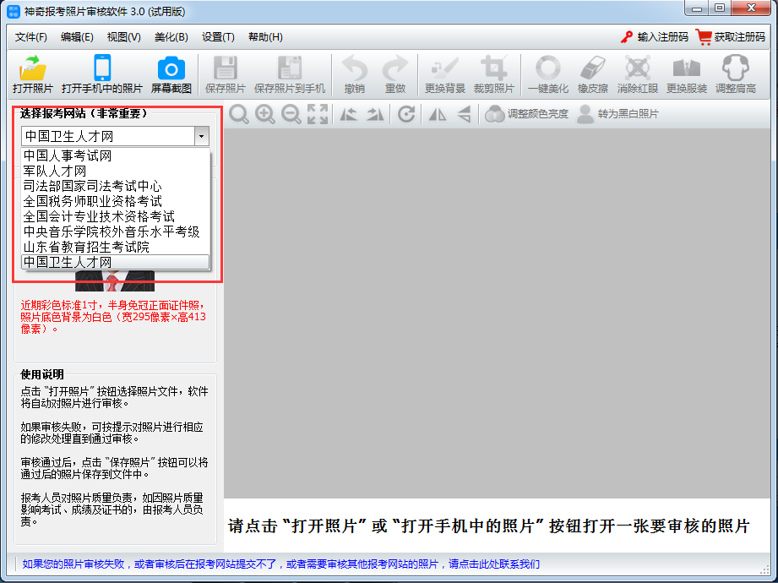This screenshot has height=583, width=778.
Task: Select 中国人事考试网 from the list
Action: pyautogui.click(x=116, y=155)
